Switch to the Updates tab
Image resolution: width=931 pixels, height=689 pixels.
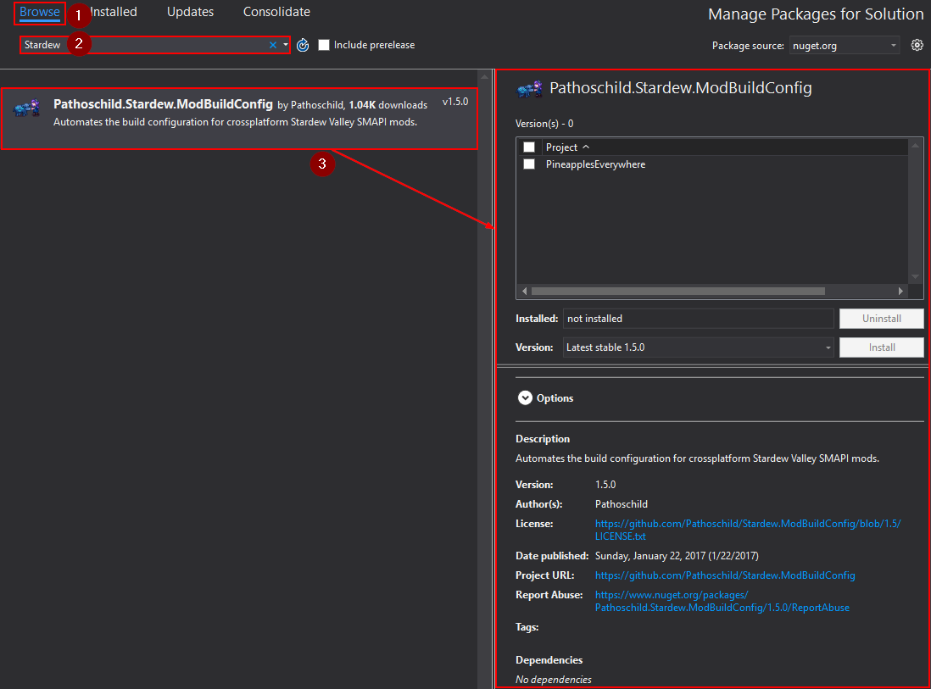click(x=190, y=12)
